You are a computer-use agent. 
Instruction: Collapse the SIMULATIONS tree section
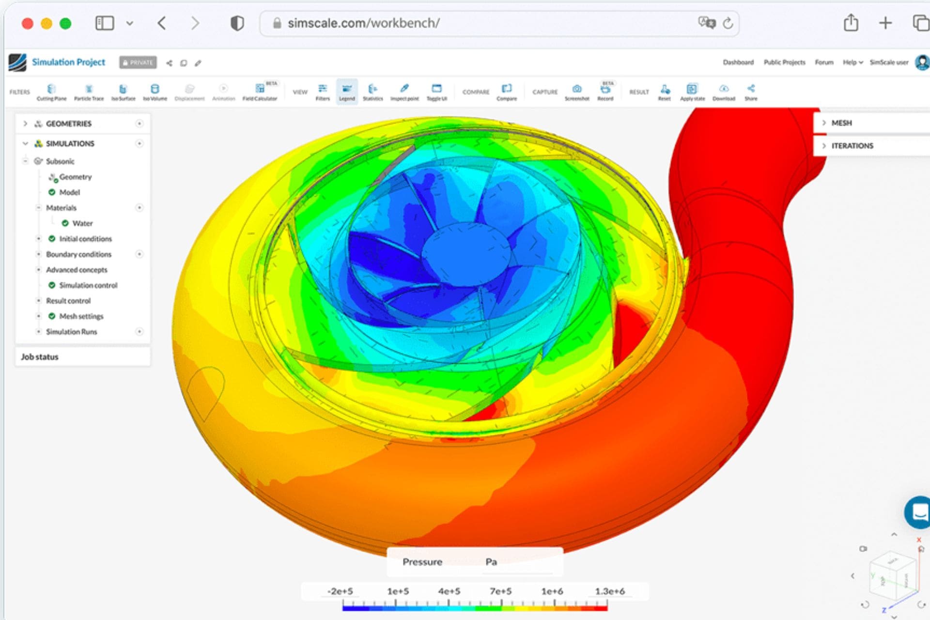tap(25, 143)
